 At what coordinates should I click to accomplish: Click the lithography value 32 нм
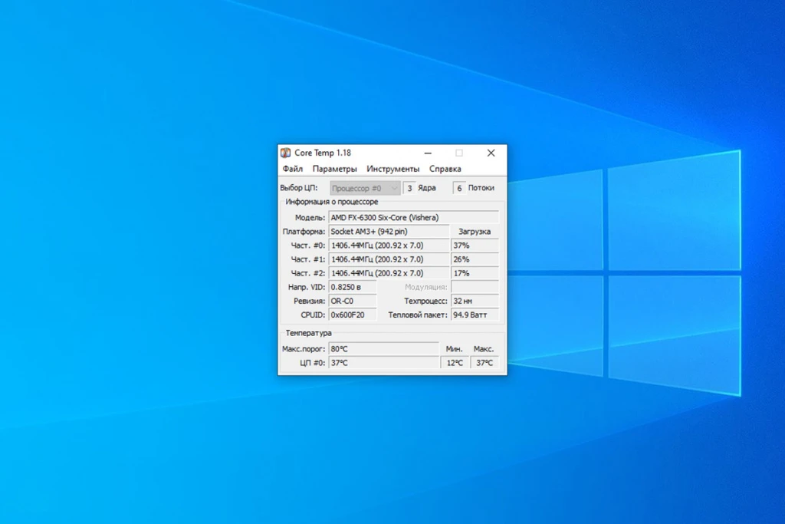475,301
